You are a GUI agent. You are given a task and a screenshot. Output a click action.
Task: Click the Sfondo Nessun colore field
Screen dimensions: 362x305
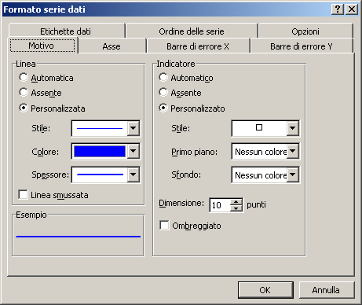point(259,175)
